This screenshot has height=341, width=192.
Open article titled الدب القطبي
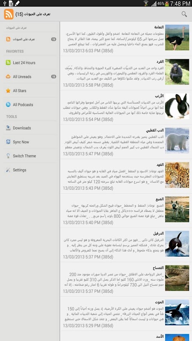[x=155, y=130]
